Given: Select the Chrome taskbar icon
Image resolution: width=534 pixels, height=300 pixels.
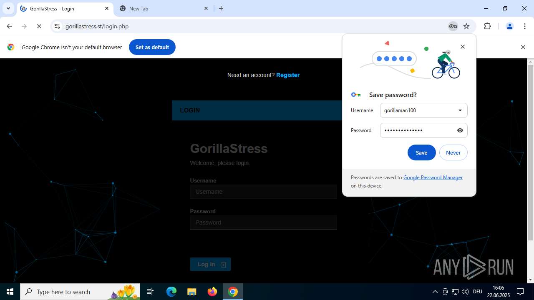Looking at the screenshot, I should (x=233, y=292).
